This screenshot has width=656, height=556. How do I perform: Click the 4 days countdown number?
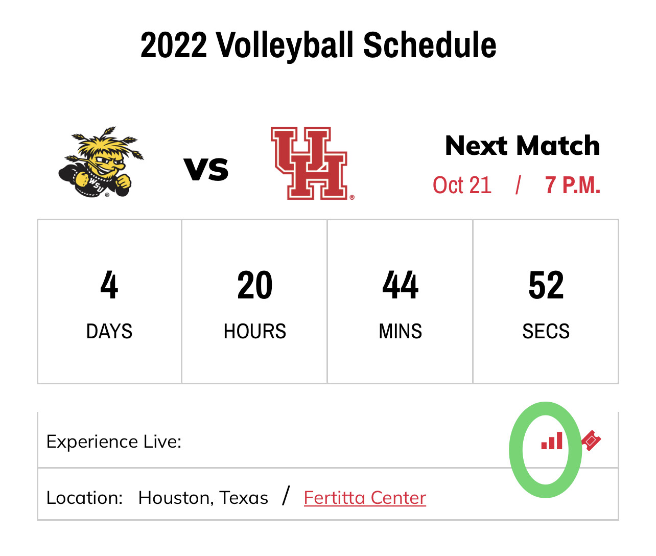click(x=109, y=285)
